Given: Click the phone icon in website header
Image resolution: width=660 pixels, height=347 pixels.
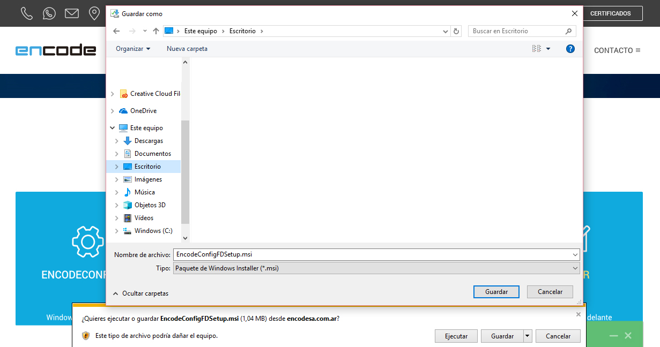Looking at the screenshot, I should (27, 13).
